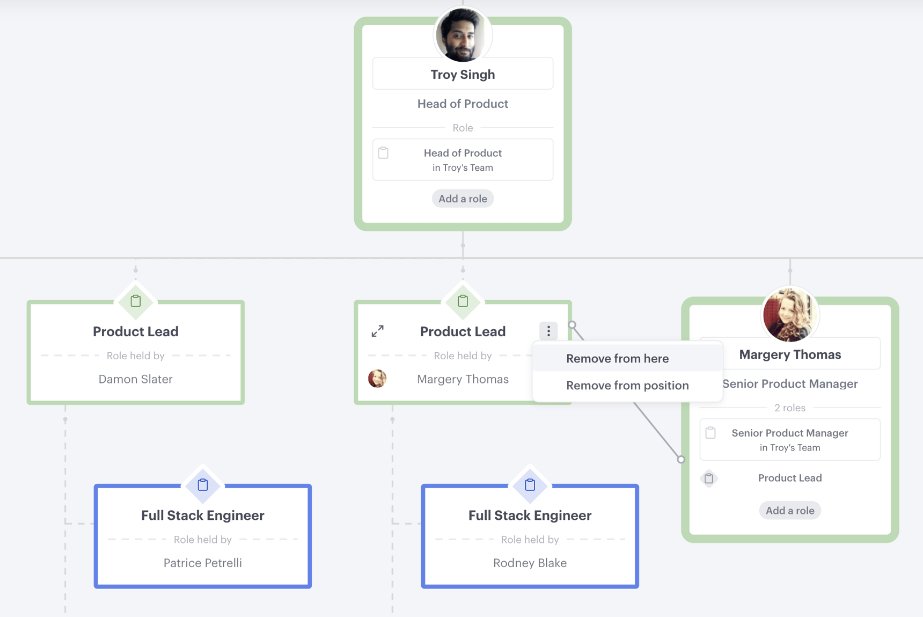Open the three-dot menu on the Product Lead card
Screen dimensions: 923x617
tap(548, 331)
